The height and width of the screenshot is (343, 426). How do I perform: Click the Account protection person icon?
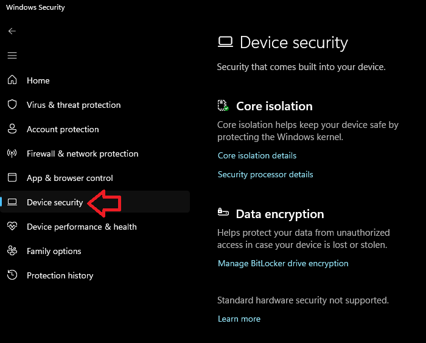coord(12,129)
